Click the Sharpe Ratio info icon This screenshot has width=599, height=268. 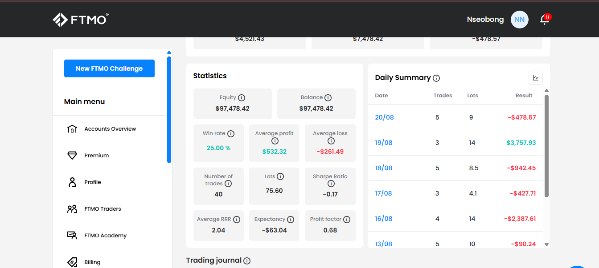click(331, 184)
